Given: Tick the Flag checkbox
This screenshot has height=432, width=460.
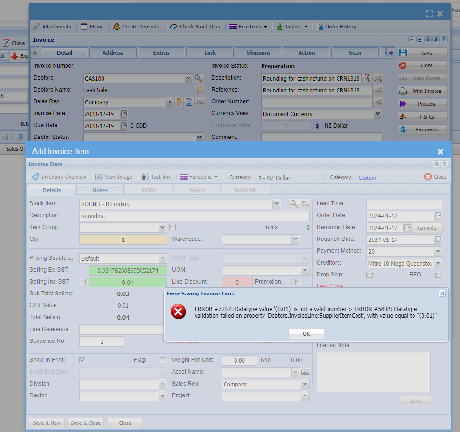Looking at the screenshot, I should click(163, 360).
